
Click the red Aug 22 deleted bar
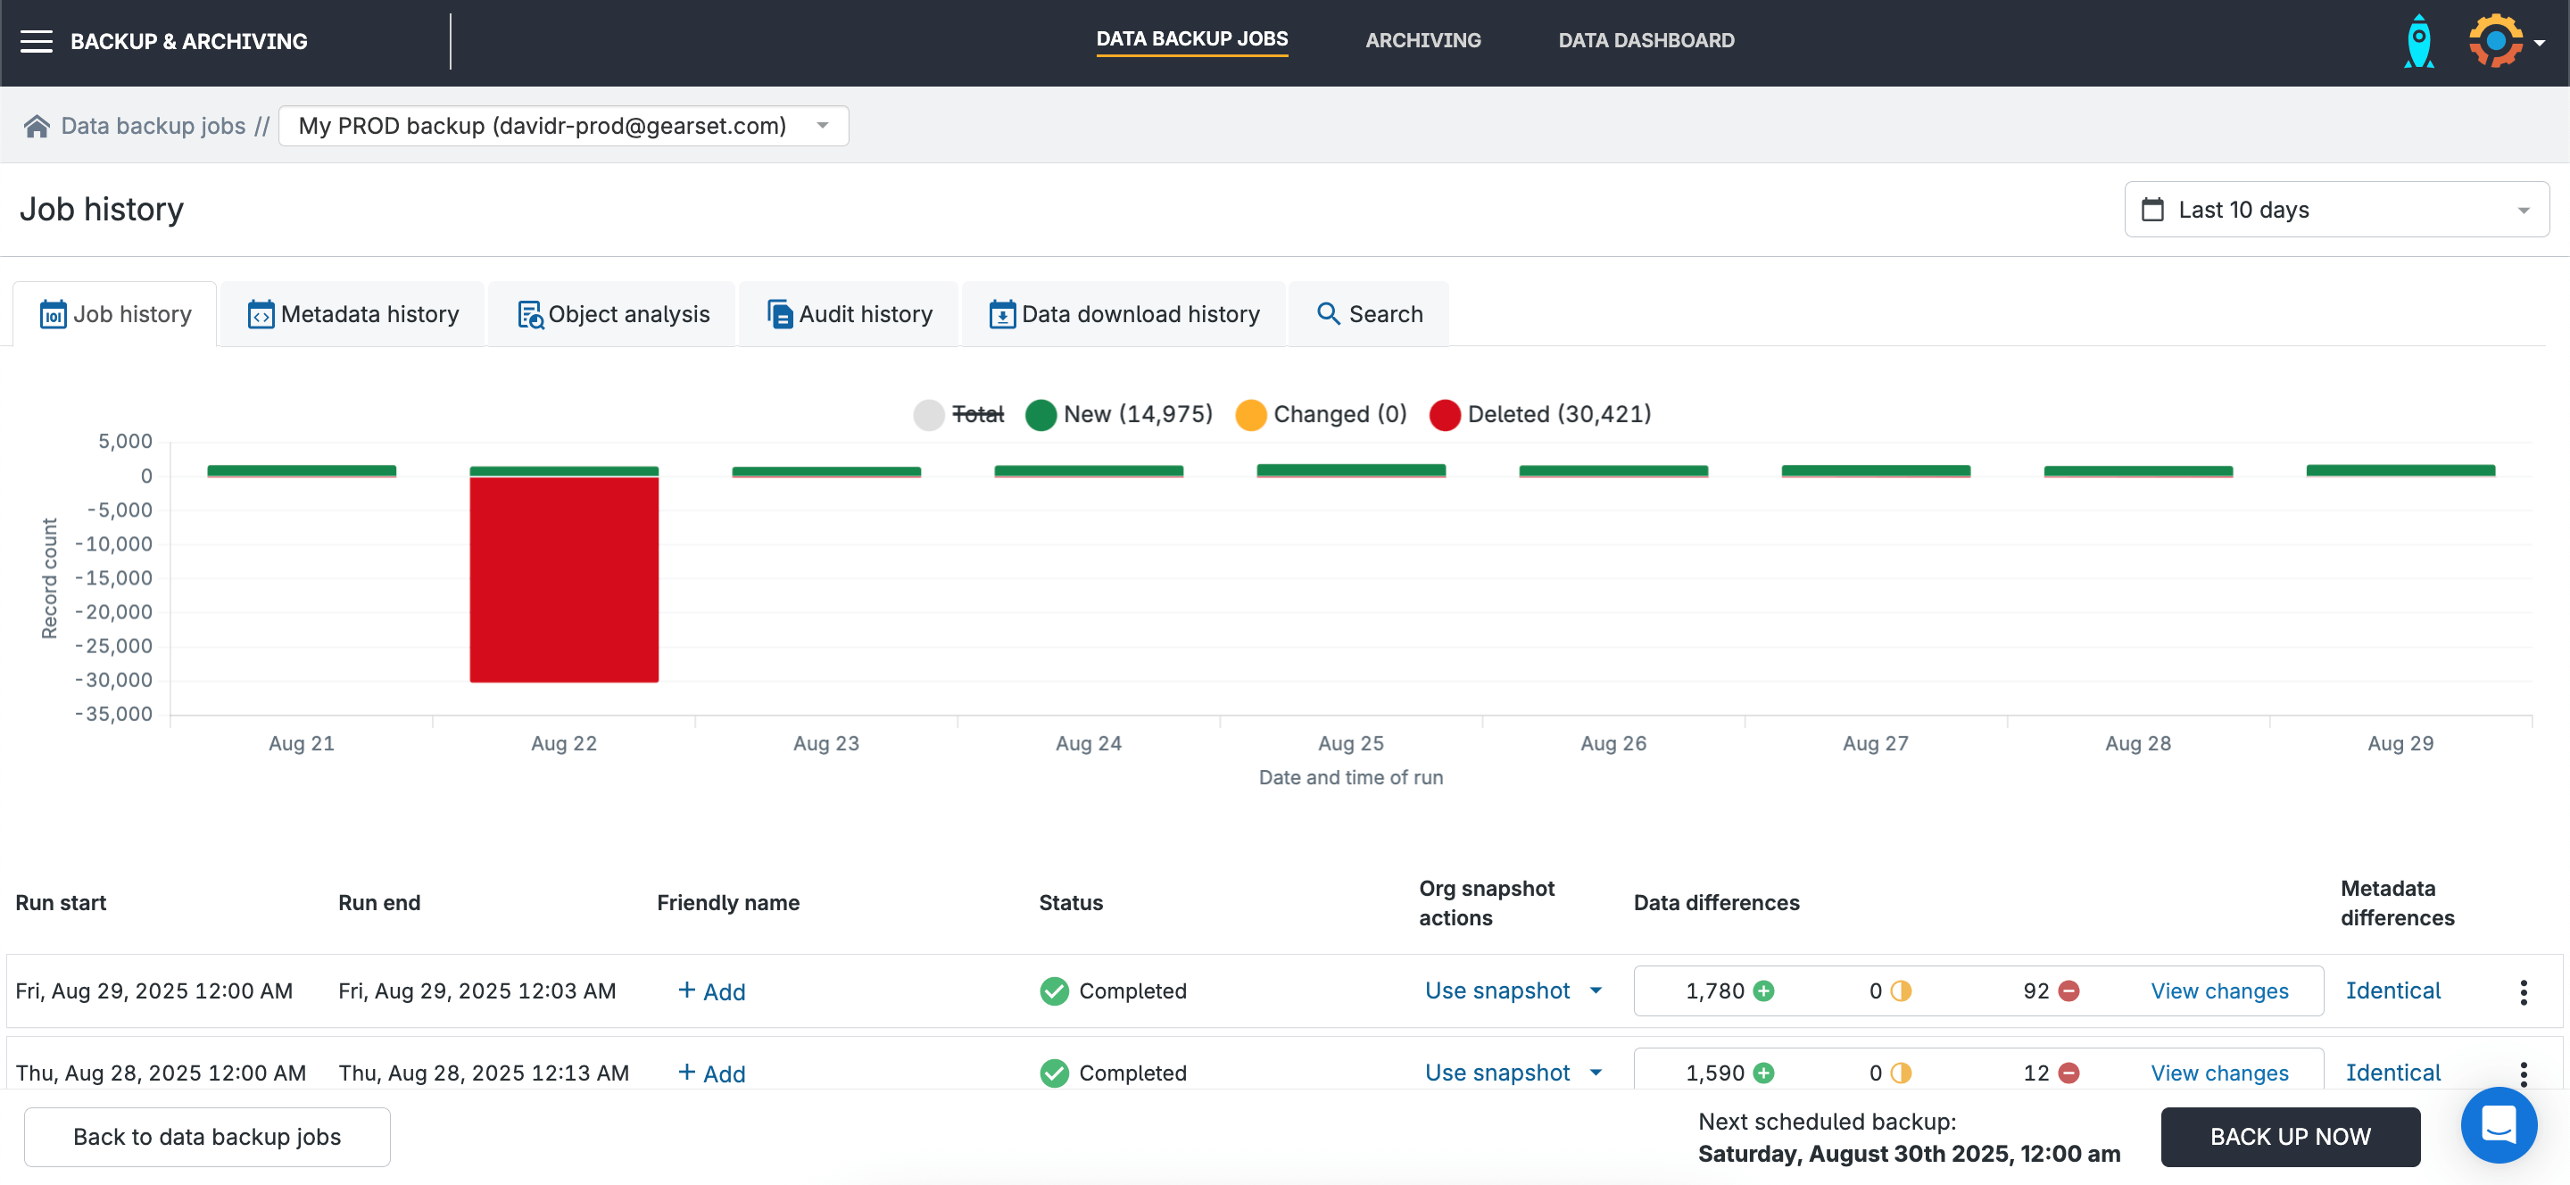pos(564,578)
